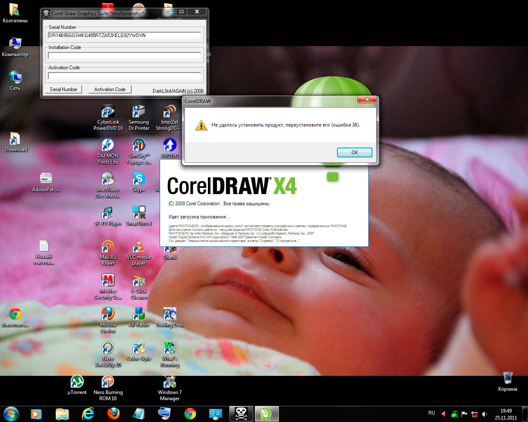Select the Nero Burning ROM 10 icon

[x=108, y=388]
